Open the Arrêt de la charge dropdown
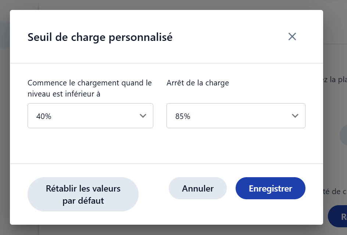347x235 pixels. [x=236, y=116]
